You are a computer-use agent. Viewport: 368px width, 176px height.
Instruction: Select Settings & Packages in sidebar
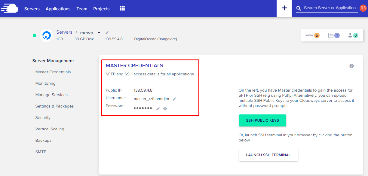click(x=54, y=106)
